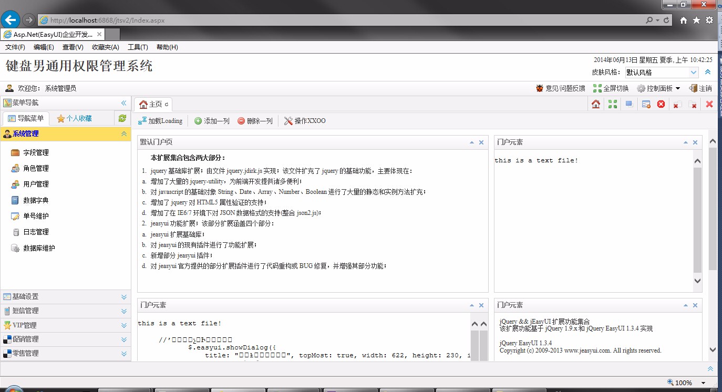This screenshot has width=722, height=392.
Task: Collapse the 默认门户 panel with its up arrow
Action: click(471, 142)
